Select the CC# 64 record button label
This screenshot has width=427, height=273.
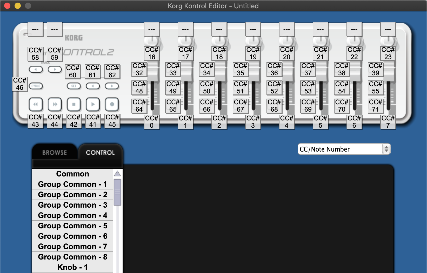[139, 106]
